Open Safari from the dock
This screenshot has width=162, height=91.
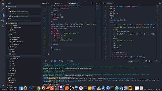(x=108, y=88)
